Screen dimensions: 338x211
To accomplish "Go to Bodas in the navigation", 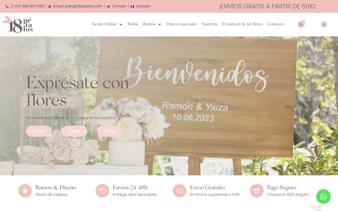I will tap(133, 24).
